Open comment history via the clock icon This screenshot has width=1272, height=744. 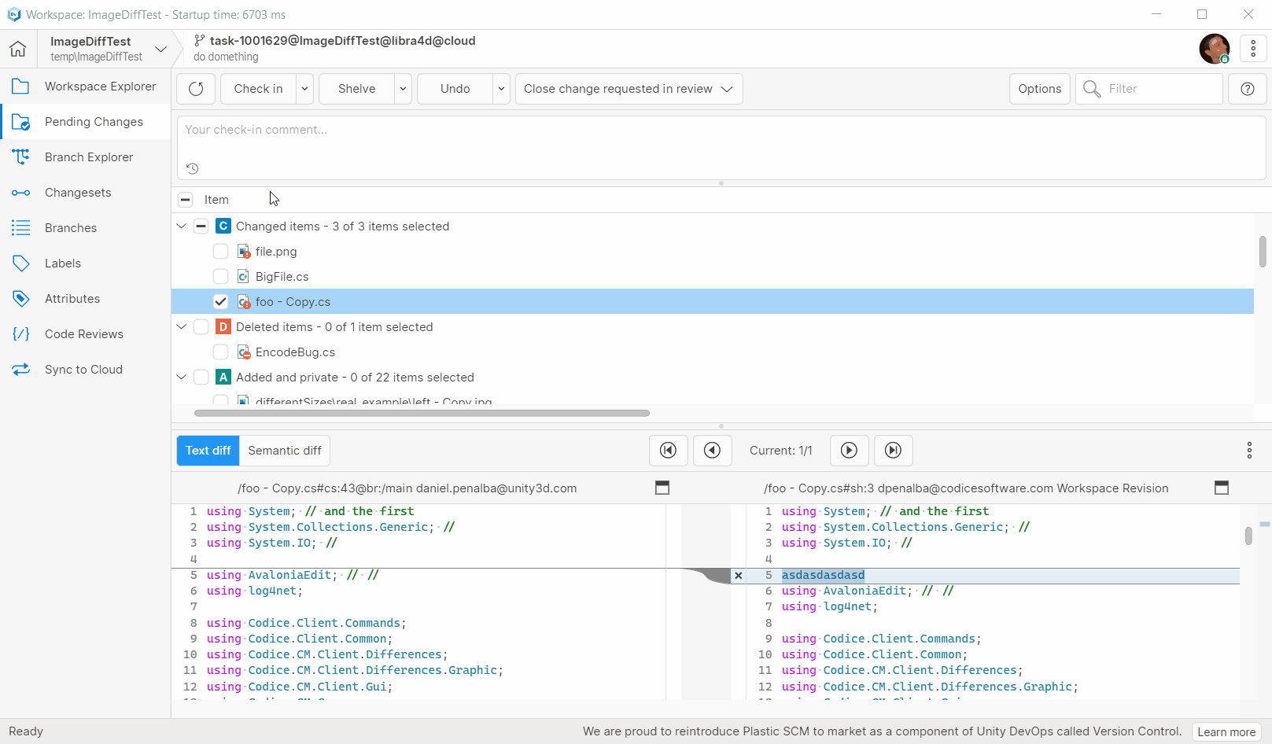191,168
